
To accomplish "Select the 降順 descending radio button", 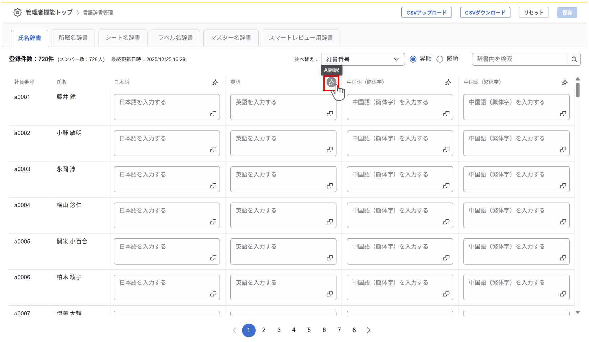I will click(x=440, y=59).
